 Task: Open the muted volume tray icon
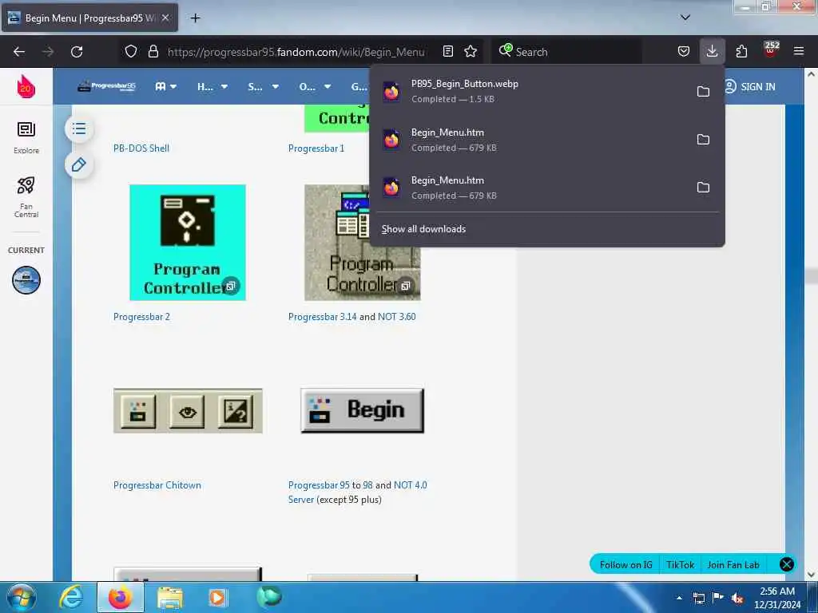pos(737,598)
